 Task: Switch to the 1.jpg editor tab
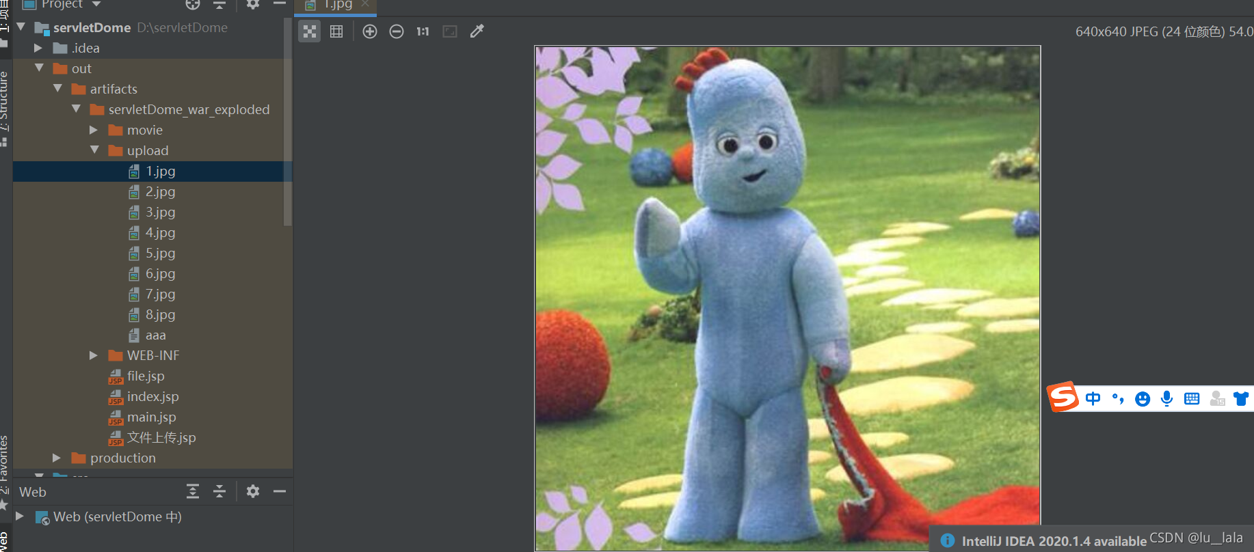click(338, 5)
